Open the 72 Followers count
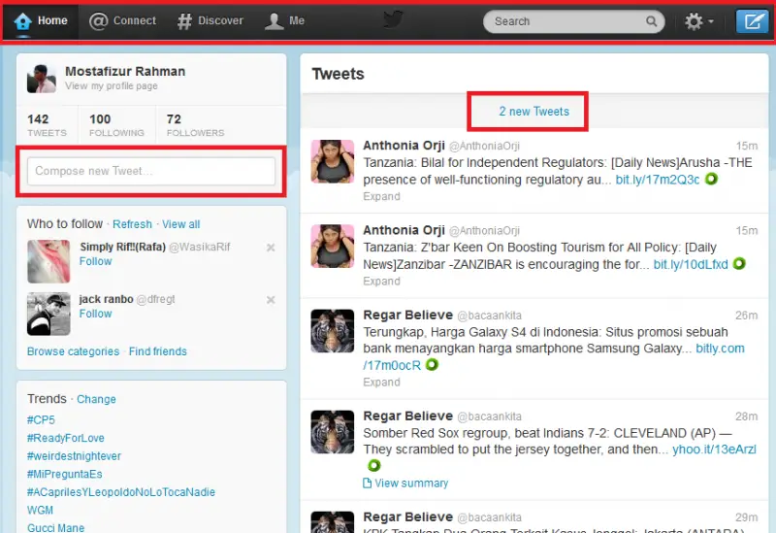776x533 pixels. click(x=196, y=125)
